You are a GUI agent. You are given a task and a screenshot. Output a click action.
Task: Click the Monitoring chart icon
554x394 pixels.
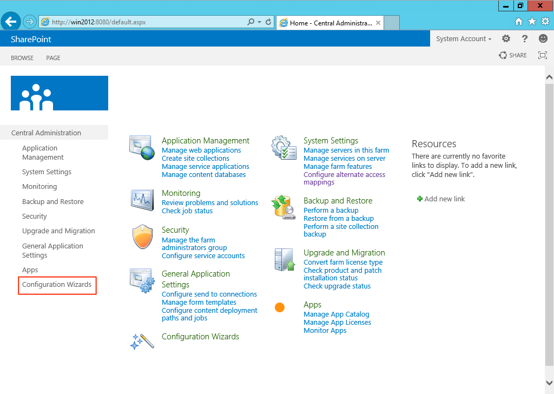(x=142, y=200)
